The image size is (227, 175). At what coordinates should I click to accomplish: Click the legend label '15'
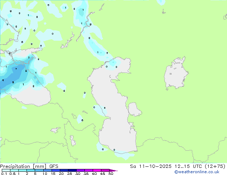[53, 174]
